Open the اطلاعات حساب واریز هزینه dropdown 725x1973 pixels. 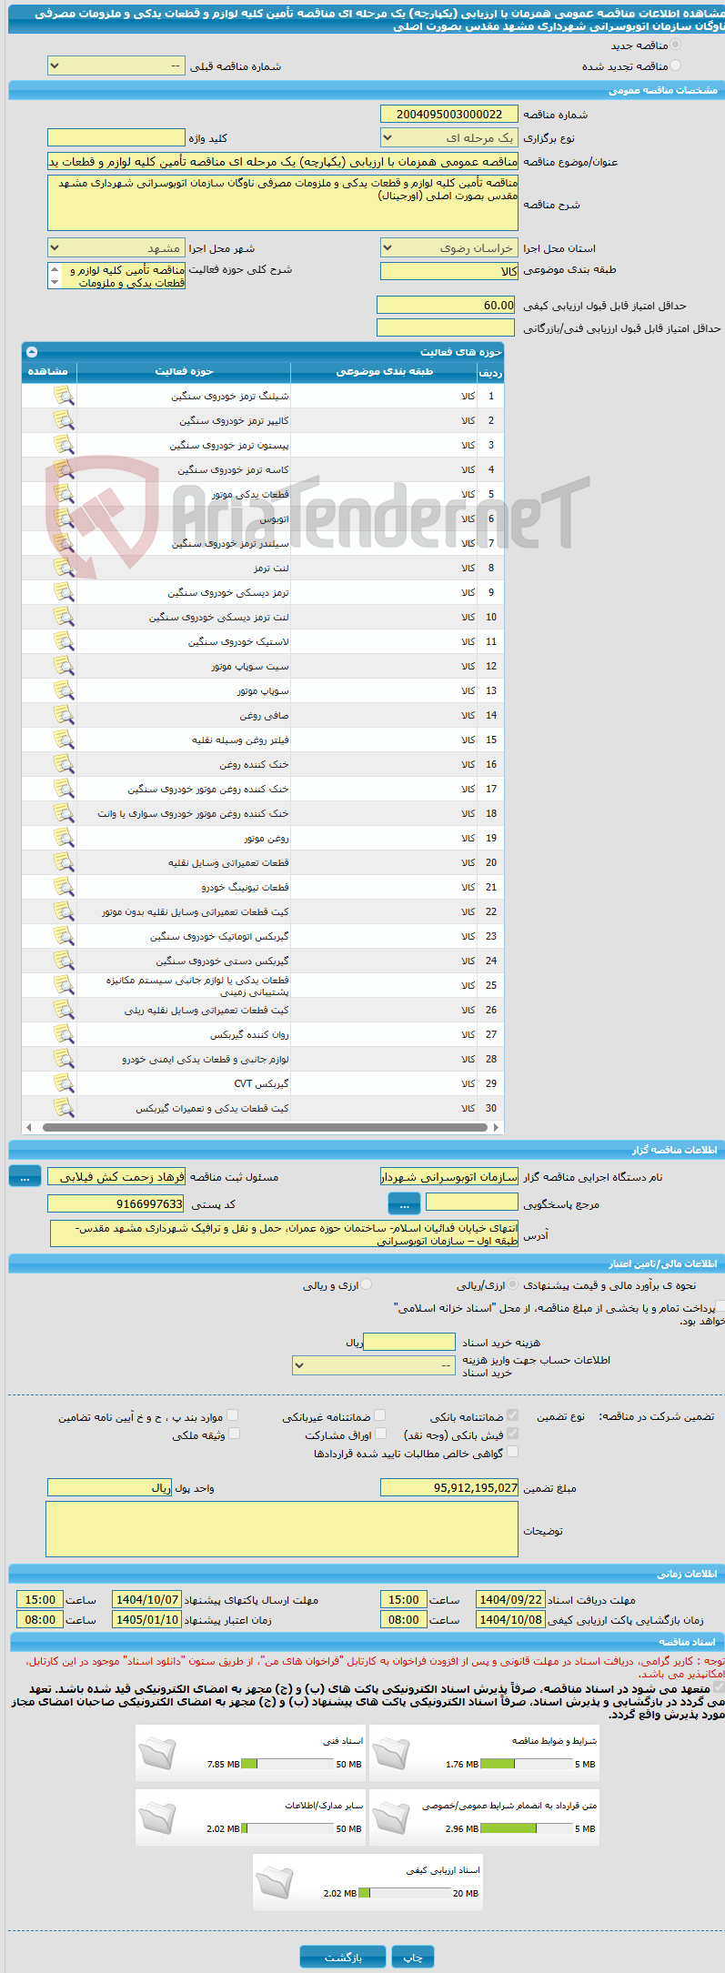pyautogui.click(x=374, y=1364)
